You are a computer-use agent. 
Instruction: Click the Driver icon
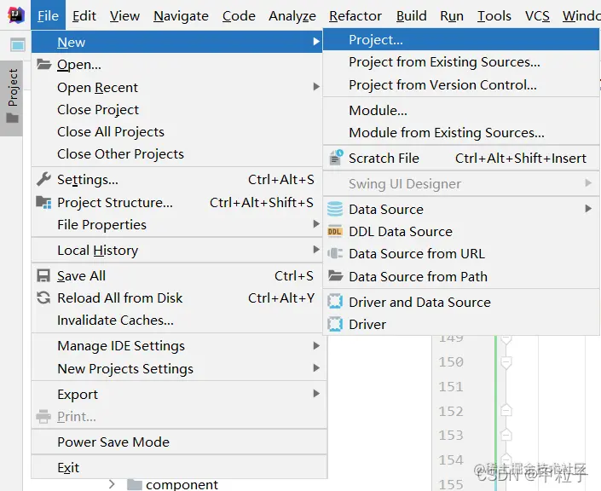point(335,324)
